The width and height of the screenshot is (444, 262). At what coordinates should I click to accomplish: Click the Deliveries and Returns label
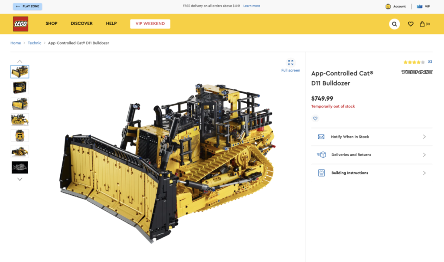tap(351, 155)
